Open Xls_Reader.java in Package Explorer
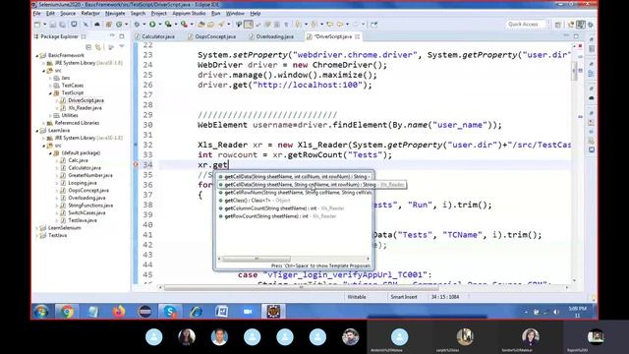 (x=81, y=108)
